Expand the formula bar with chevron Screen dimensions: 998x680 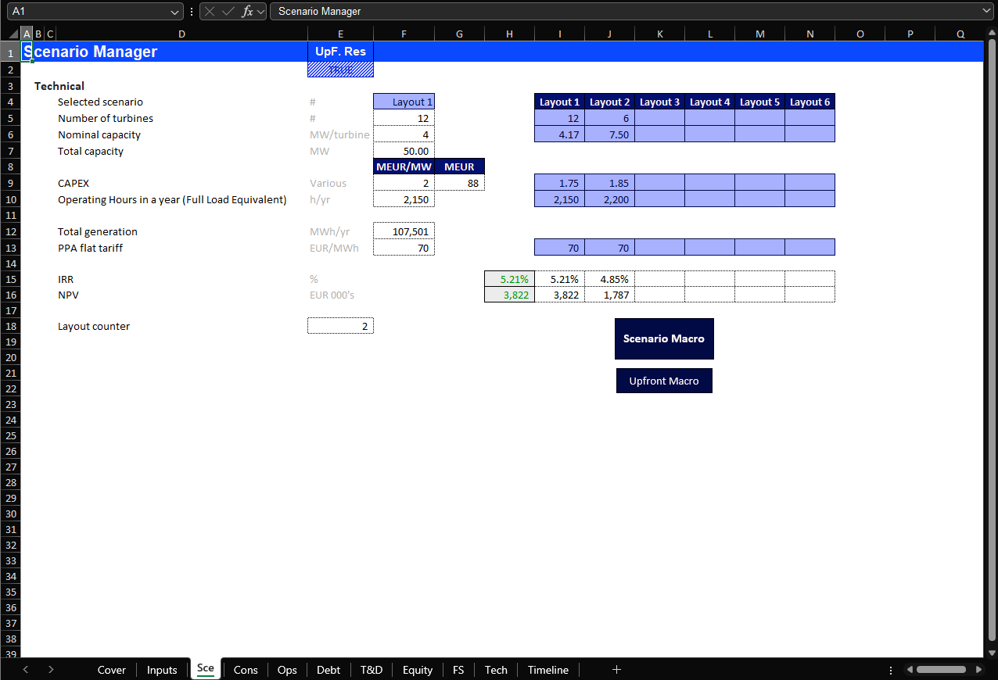[987, 11]
